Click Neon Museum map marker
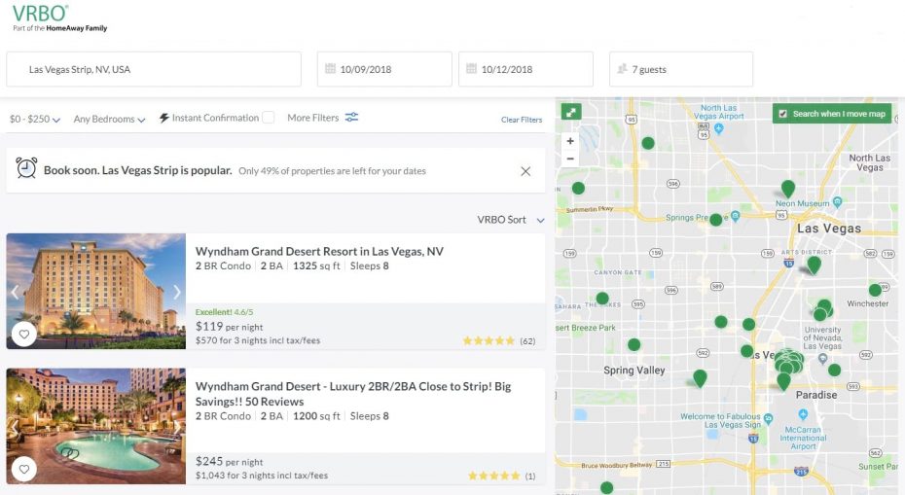Screen dimensions: 905x495 click(838, 202)
